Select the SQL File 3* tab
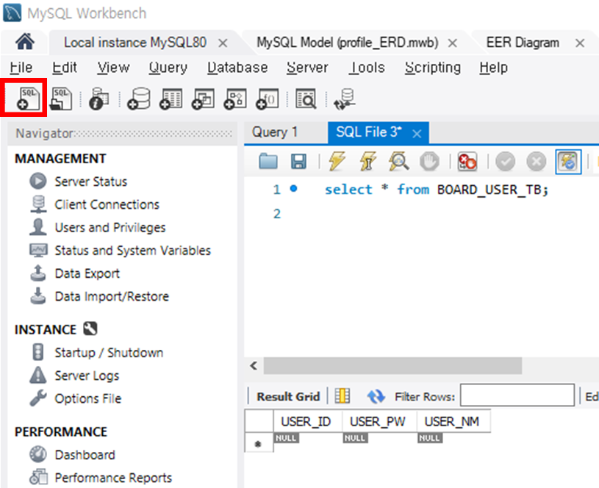The height and width of the screenshot is (488, 599). pos(369,132)
